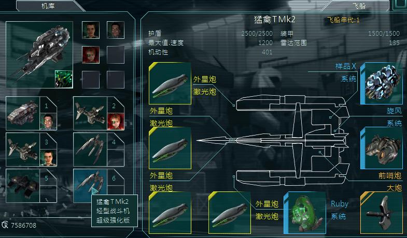Select the 旋风 system module icon
Screen dimensions: 407x238
point(382,148)
